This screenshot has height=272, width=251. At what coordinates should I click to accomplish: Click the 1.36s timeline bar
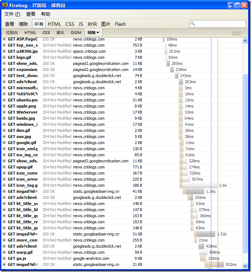point(193,191)
